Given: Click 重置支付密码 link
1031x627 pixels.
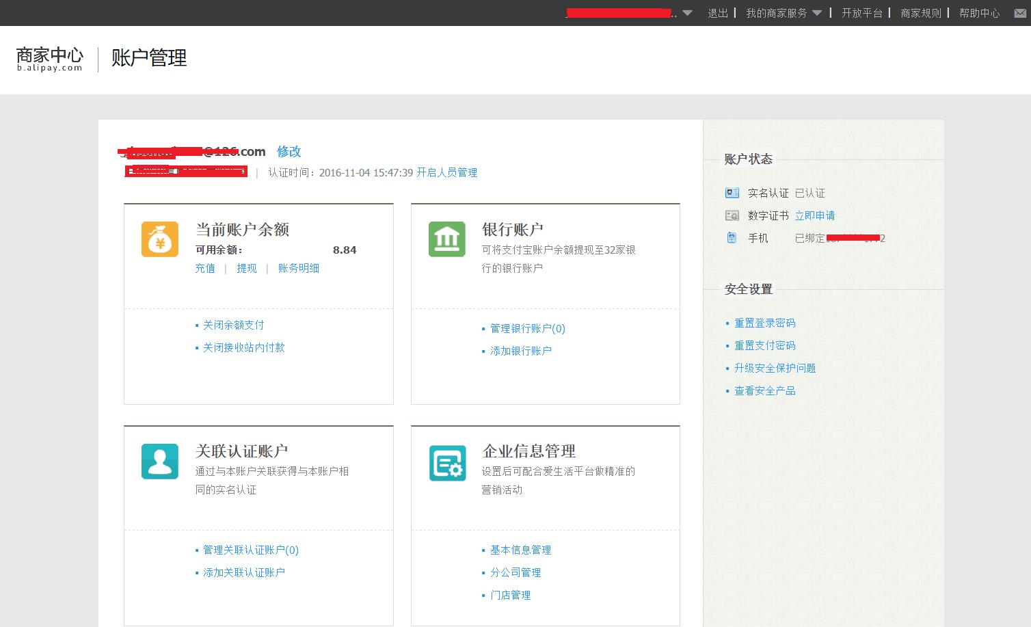Looking at the screenshot, I should 765,345.
